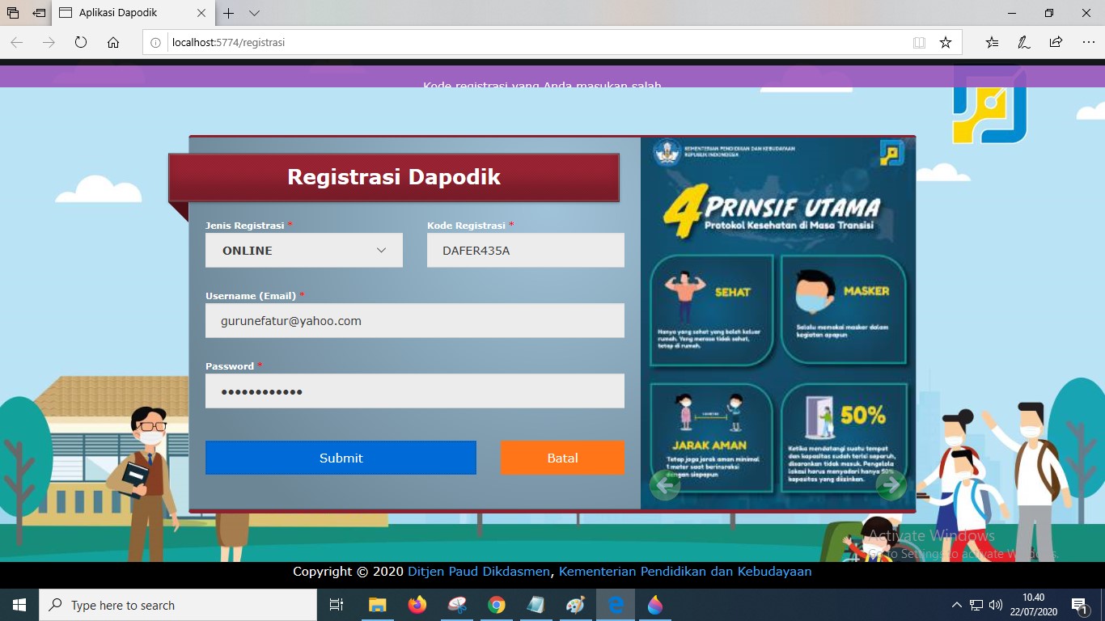Expand the tab preview chevron
Viewport: 1105px width, 621px height.
[x=254, y=13]
